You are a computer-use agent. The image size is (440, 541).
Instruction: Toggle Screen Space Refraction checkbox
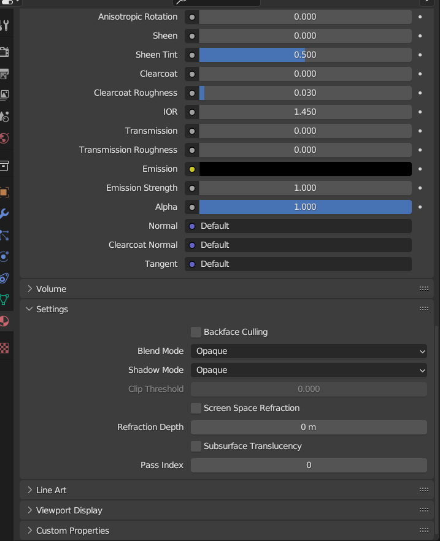[196, 408]
